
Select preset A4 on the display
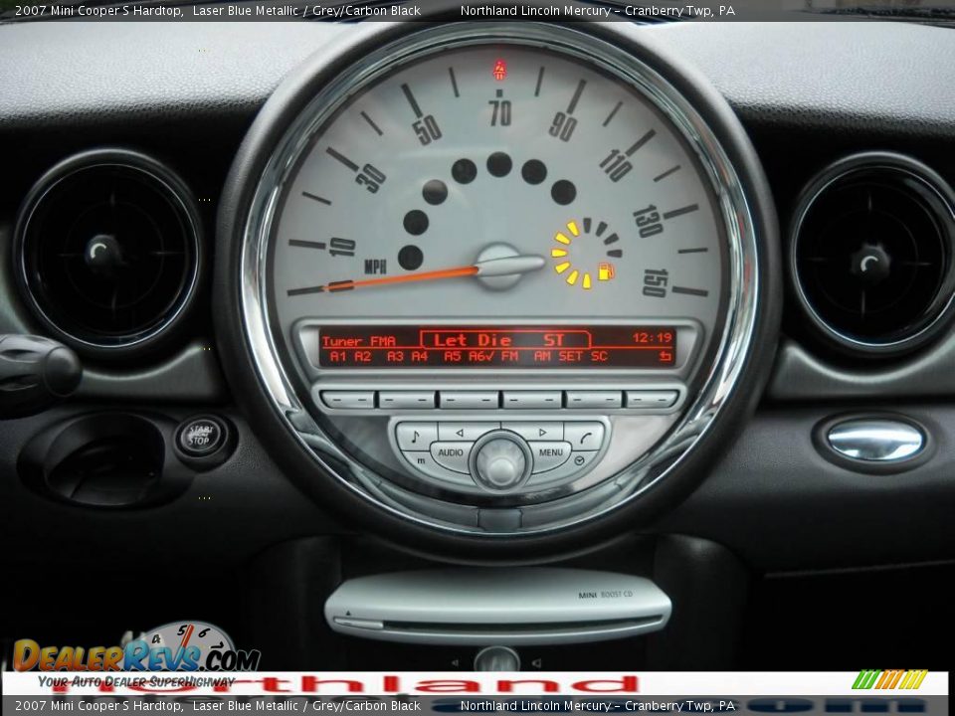click(420, 356)
